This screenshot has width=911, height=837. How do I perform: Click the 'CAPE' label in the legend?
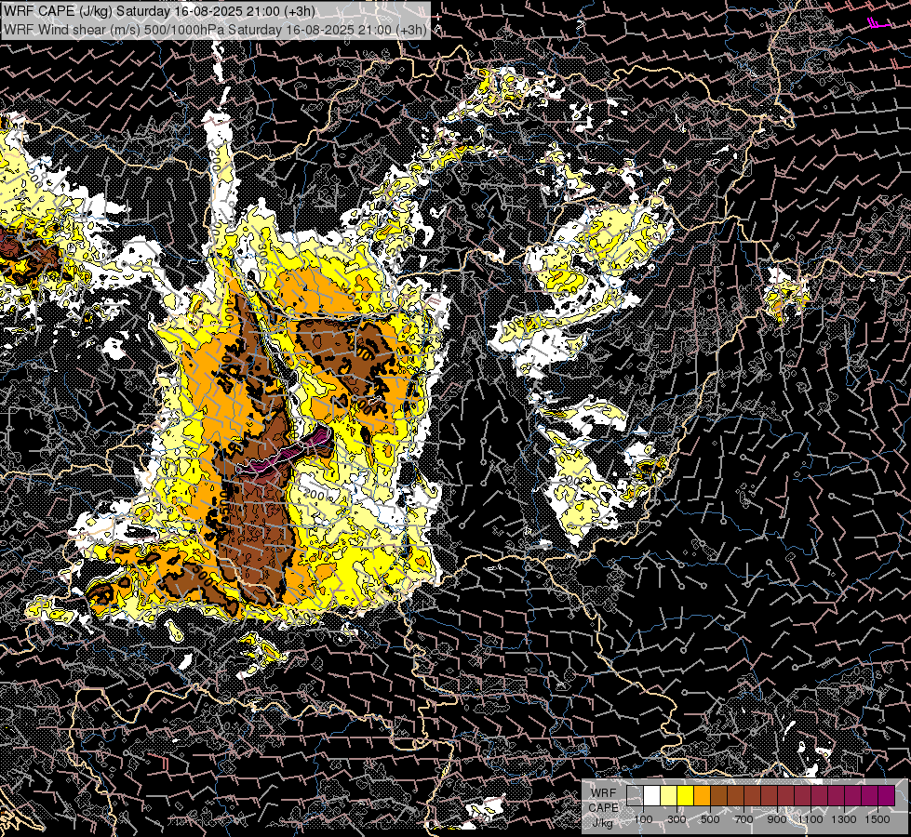[603, 808]
